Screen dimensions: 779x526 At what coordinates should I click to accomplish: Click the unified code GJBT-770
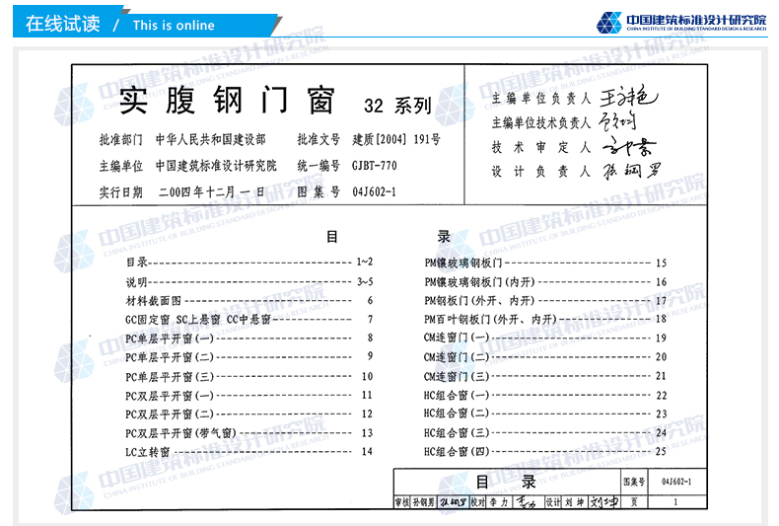point(375,166)
